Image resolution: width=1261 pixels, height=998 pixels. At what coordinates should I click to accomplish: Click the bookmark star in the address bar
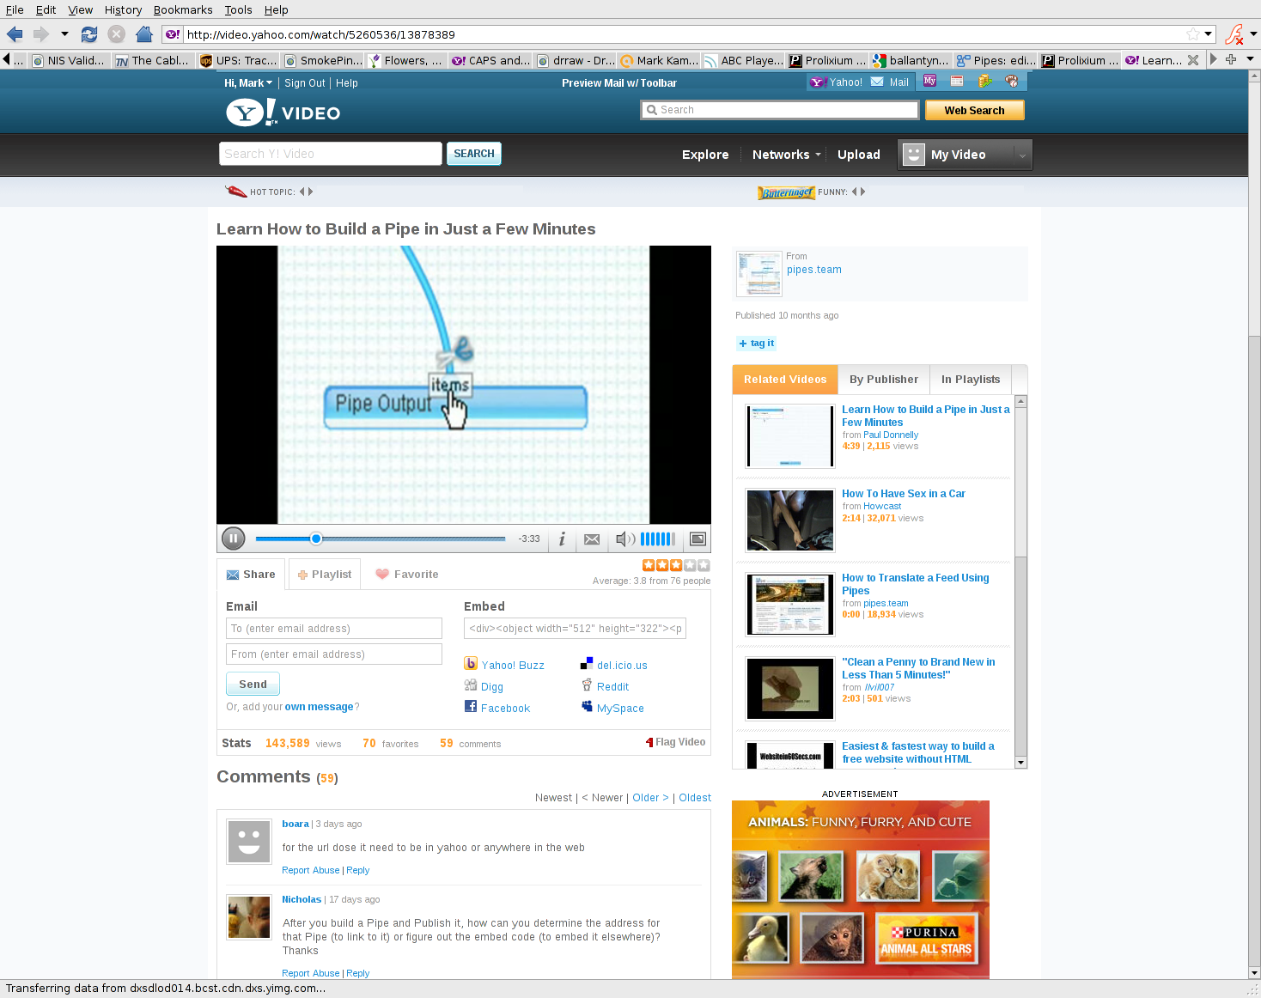coord(1192,34)
